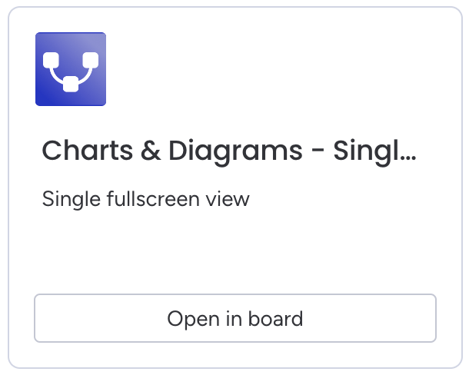Click the three-node branch icon at card top
Image resolution: width=469 pixels, height=375 pixels.
point(71,69)
